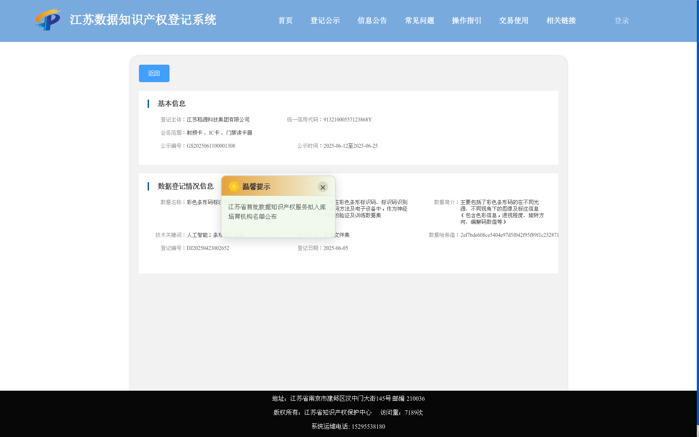This screenshot has width=699, height=437.
Task: Click the site logo icon
Action: tap(48, 20)
